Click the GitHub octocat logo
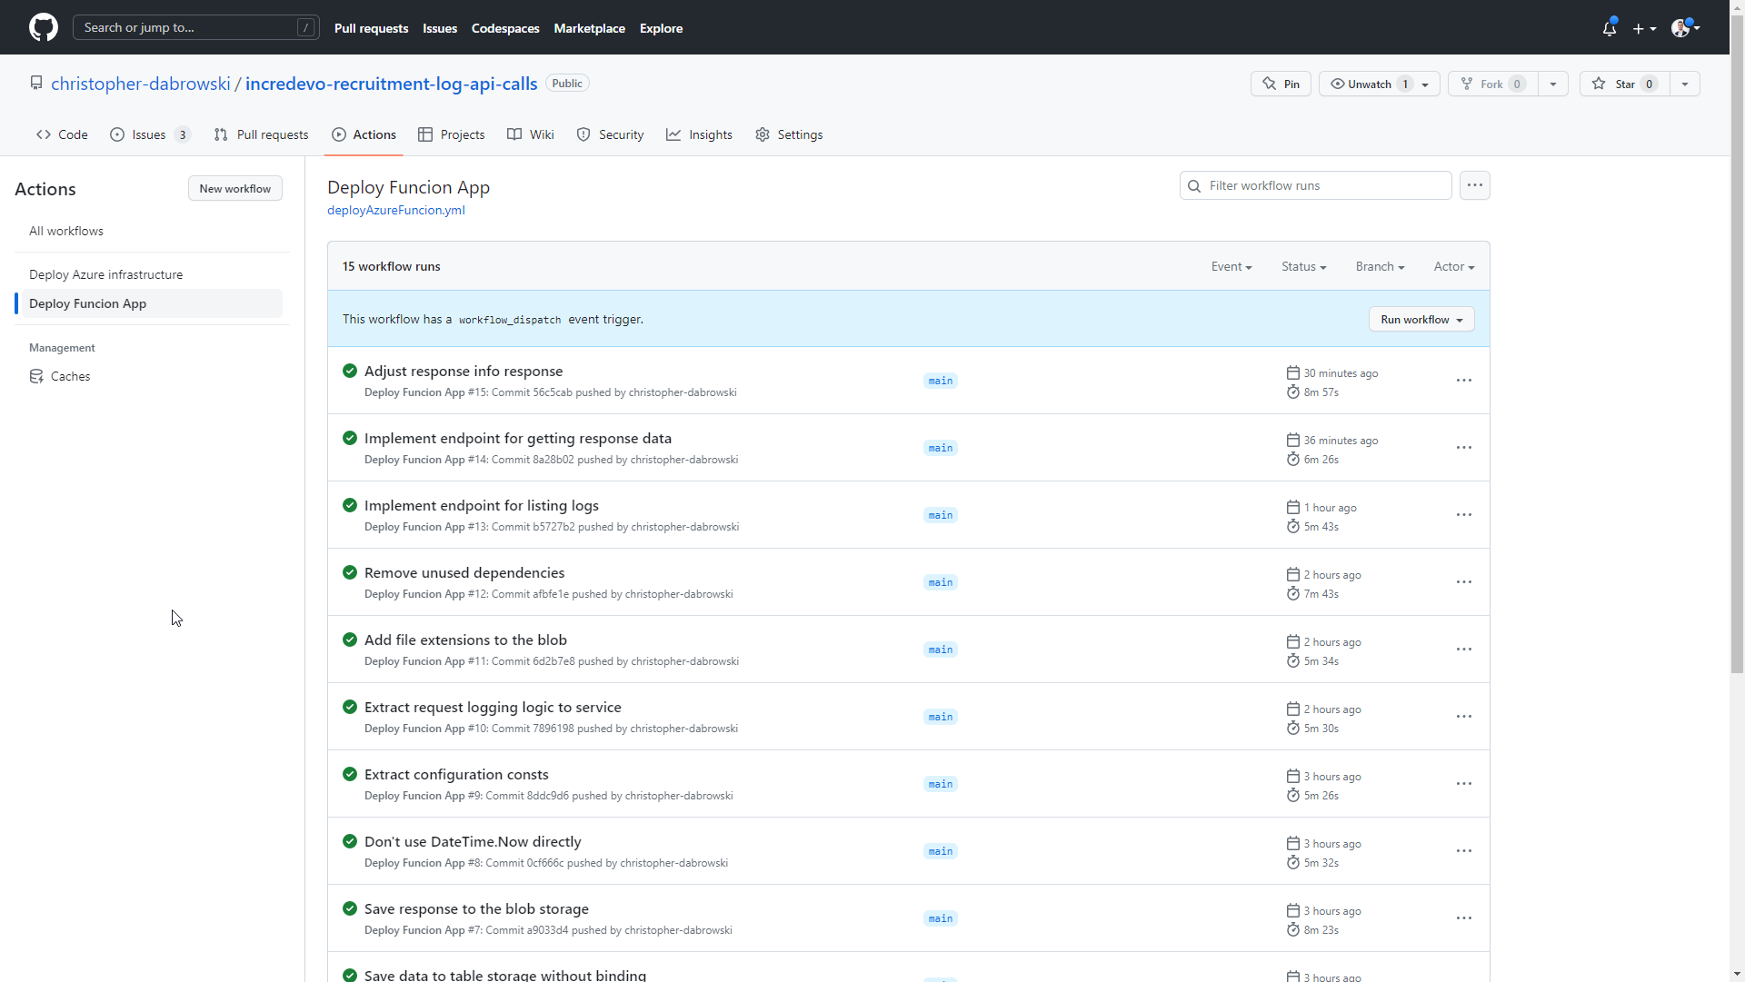 pos(43,27)
